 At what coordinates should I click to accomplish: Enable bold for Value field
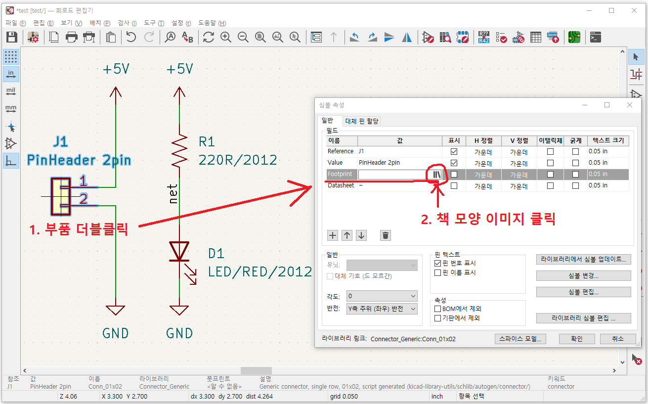[575, 163]
